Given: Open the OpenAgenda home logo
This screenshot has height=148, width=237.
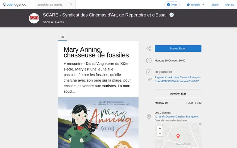Looking at the screenshot, I should pos(15,5).
